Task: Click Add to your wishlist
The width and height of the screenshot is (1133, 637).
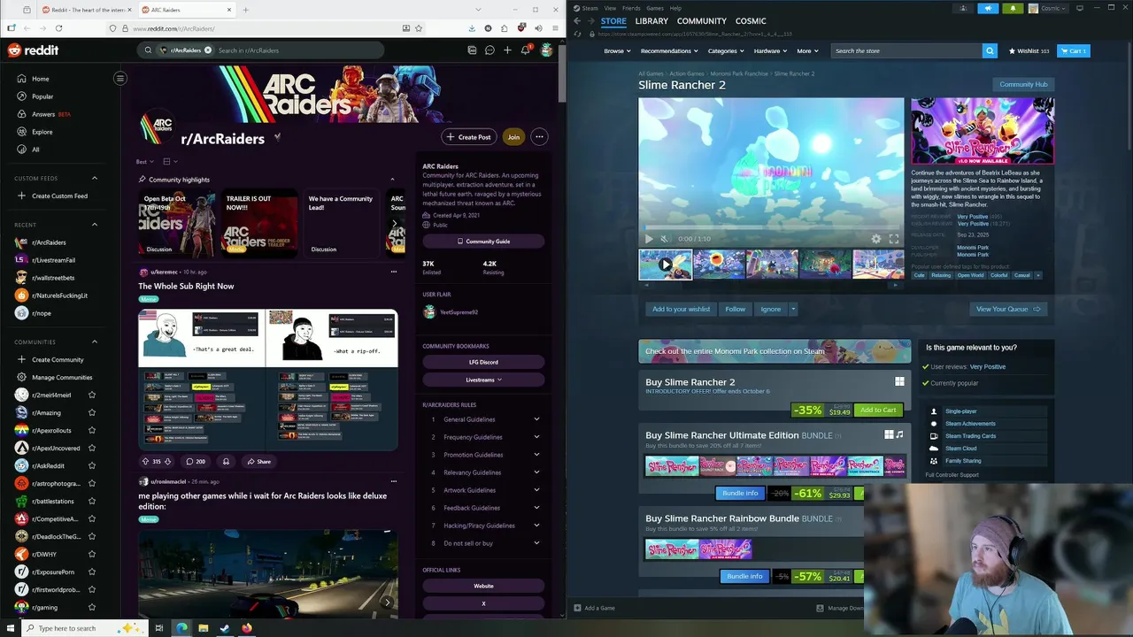Action: tap(681, 309)
